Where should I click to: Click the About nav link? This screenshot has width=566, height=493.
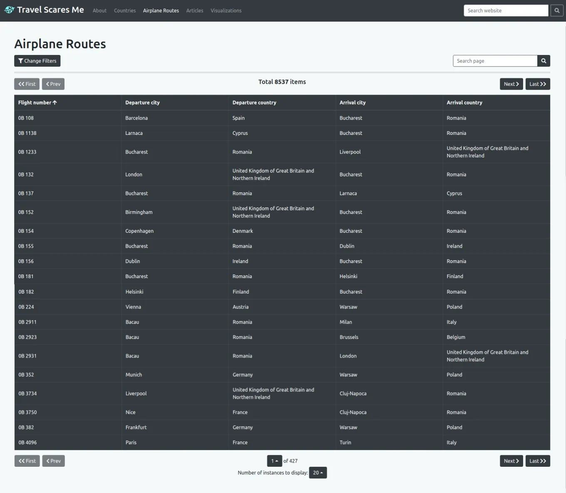pos(99,10)
